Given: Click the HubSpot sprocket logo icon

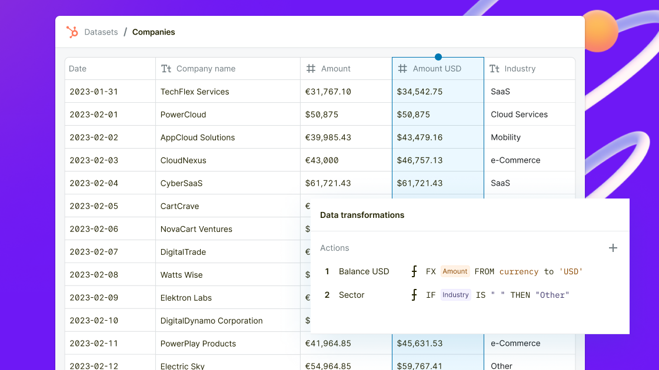Looking at the screenshot, I should coord(72,32).
